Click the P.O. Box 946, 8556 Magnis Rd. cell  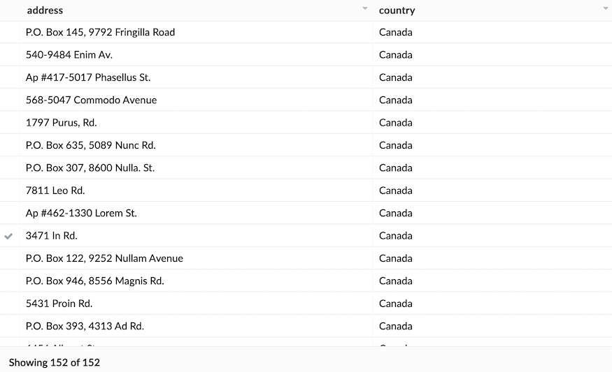95,281
